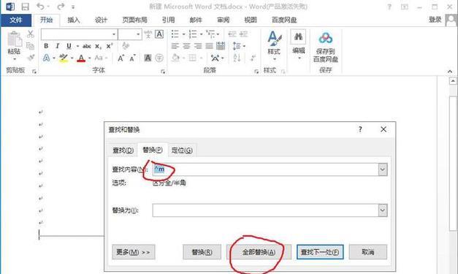Toggle Show paragraph marks icon
Viewport: 458px width, 274px height.
tap(253, 58)
